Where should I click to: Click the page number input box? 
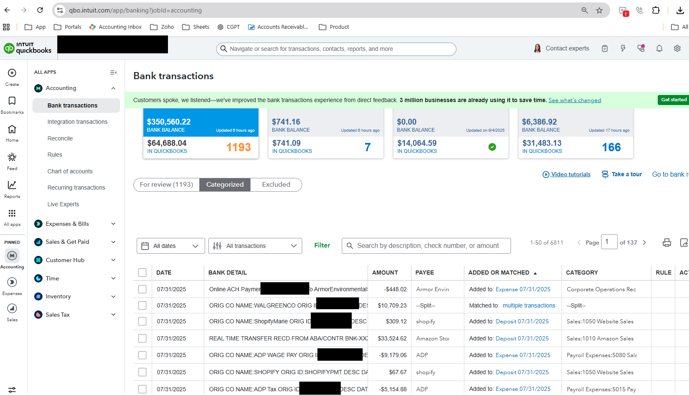[609, 242]
